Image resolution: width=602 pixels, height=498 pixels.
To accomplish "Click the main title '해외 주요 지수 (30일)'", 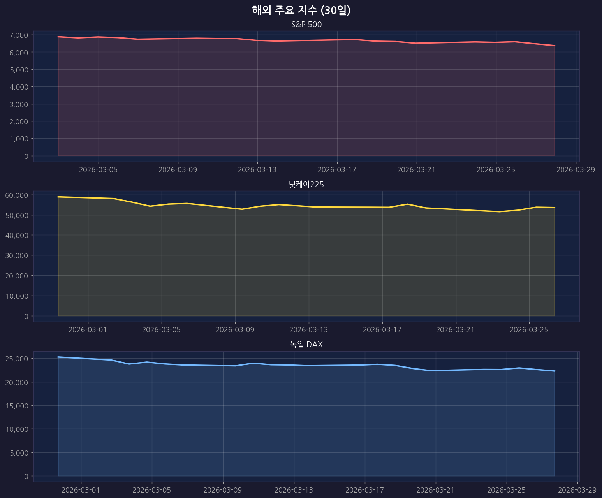I will click(301, 11).
